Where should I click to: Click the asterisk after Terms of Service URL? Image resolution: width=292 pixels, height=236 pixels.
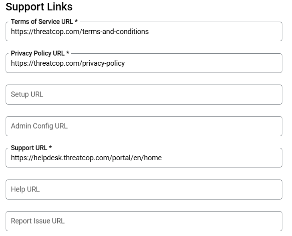coord(76,21)
